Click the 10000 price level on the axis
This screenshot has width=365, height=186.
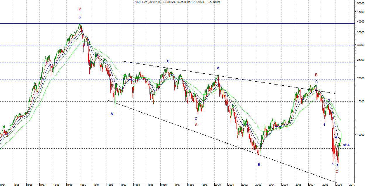(359, 135)
